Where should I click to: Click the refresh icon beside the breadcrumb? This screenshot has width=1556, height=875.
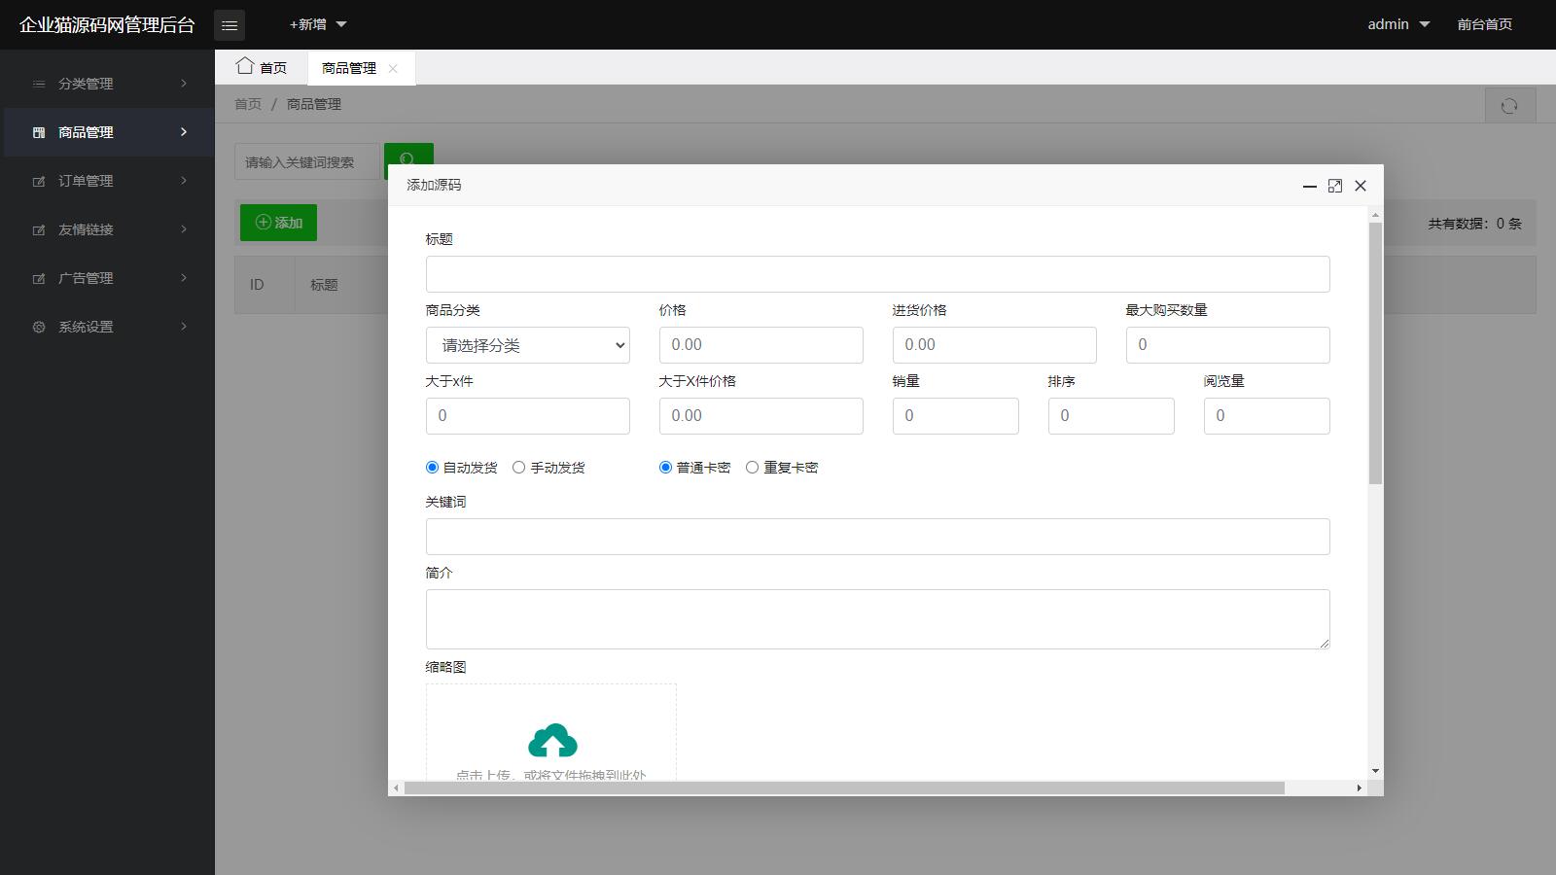click(1509, 104)
